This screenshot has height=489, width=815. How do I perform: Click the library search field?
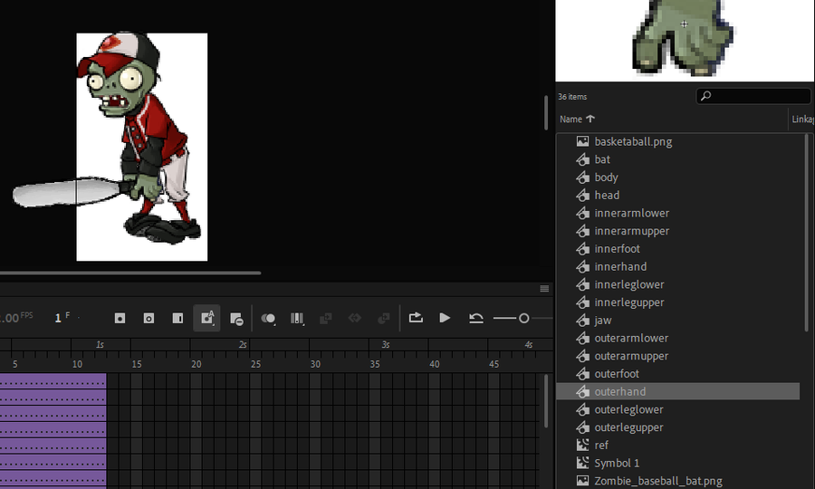coord(753,96)
